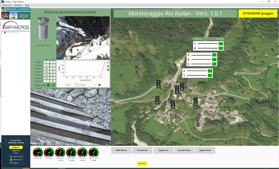Click the blue pause icon next to Hours
Image resolution: width=279 pixels, height=169 pixels.
99,85
